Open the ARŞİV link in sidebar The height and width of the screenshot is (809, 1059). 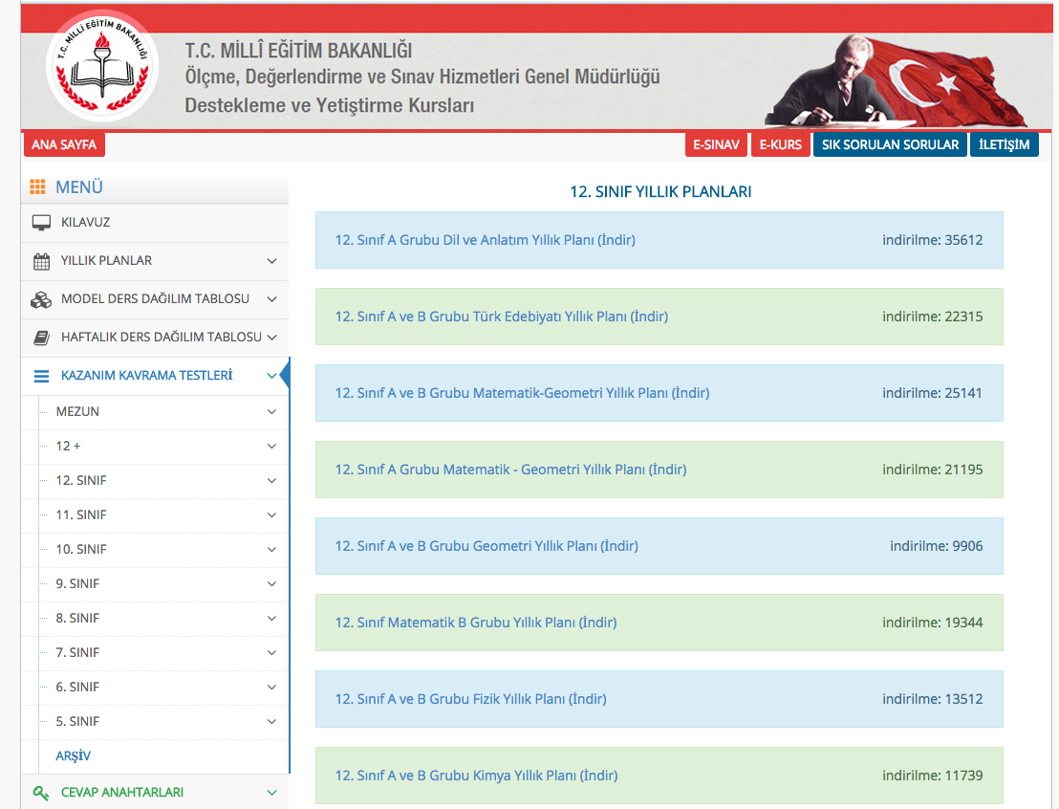click(73, 756)
